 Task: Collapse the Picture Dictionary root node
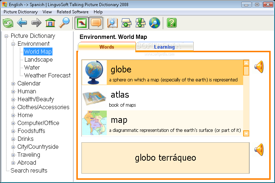6,36
